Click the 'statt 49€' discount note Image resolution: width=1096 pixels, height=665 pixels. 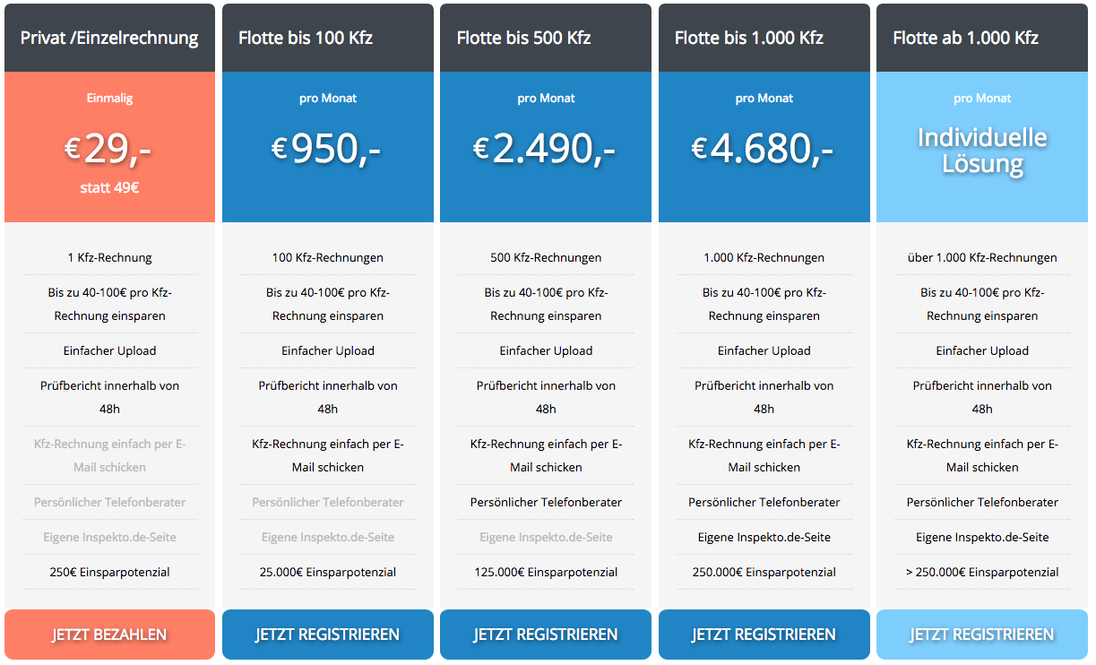pos(109,188)
